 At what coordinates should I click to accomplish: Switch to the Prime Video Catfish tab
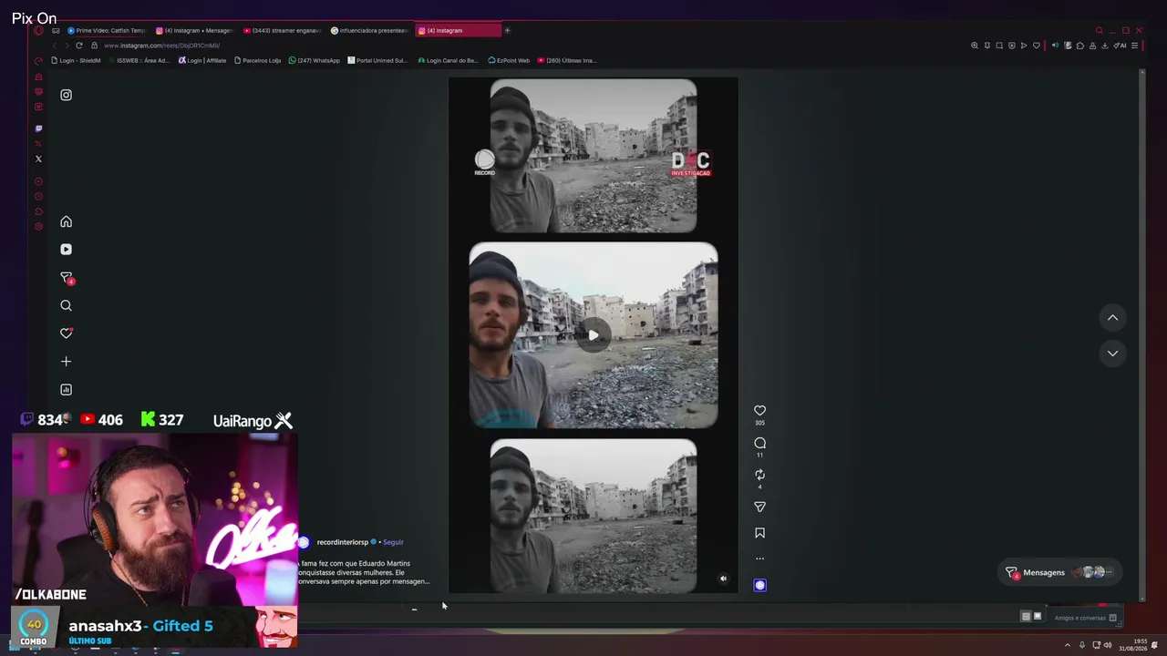(106, 30)
